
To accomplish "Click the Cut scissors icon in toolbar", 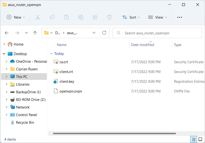I will click(38, 17).
